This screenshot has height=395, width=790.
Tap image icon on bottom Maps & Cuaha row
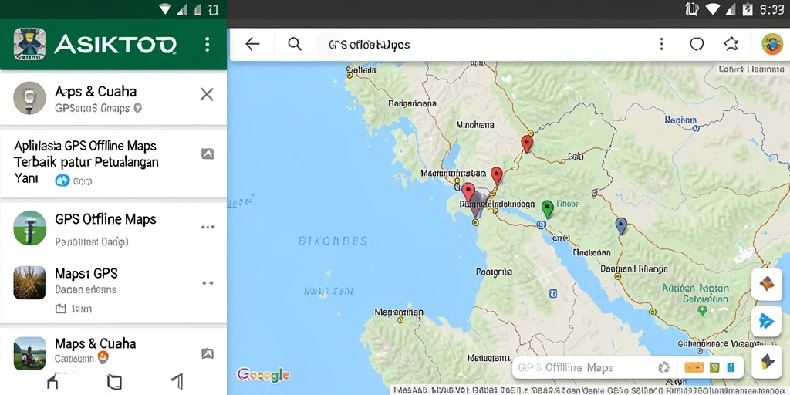pos(208,353)
